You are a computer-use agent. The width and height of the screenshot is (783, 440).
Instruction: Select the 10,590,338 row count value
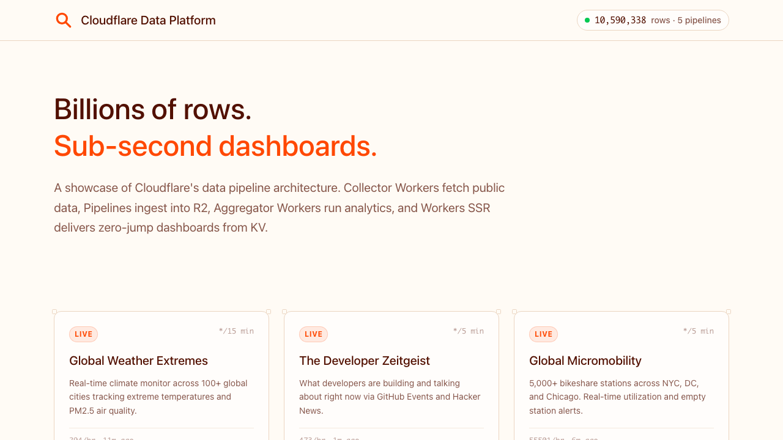(620, 20)
